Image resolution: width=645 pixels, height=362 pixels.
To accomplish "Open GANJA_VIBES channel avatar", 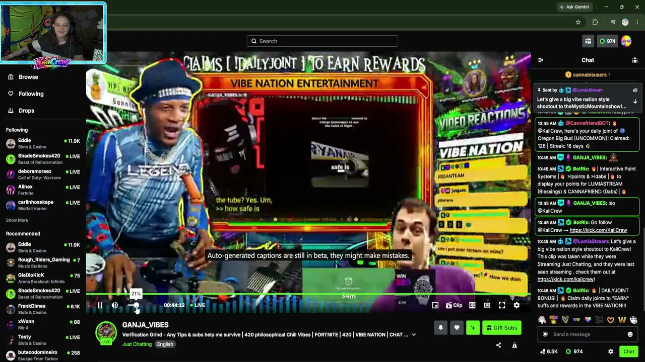I will tap(106, 334).
